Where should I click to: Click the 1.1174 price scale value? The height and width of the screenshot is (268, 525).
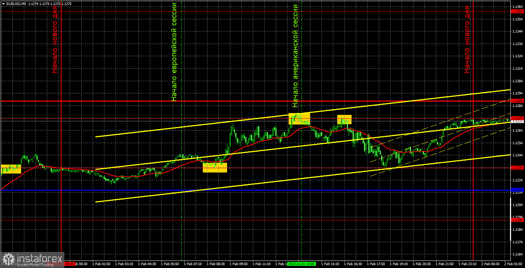pyautogui.click(x=517, y=242)
